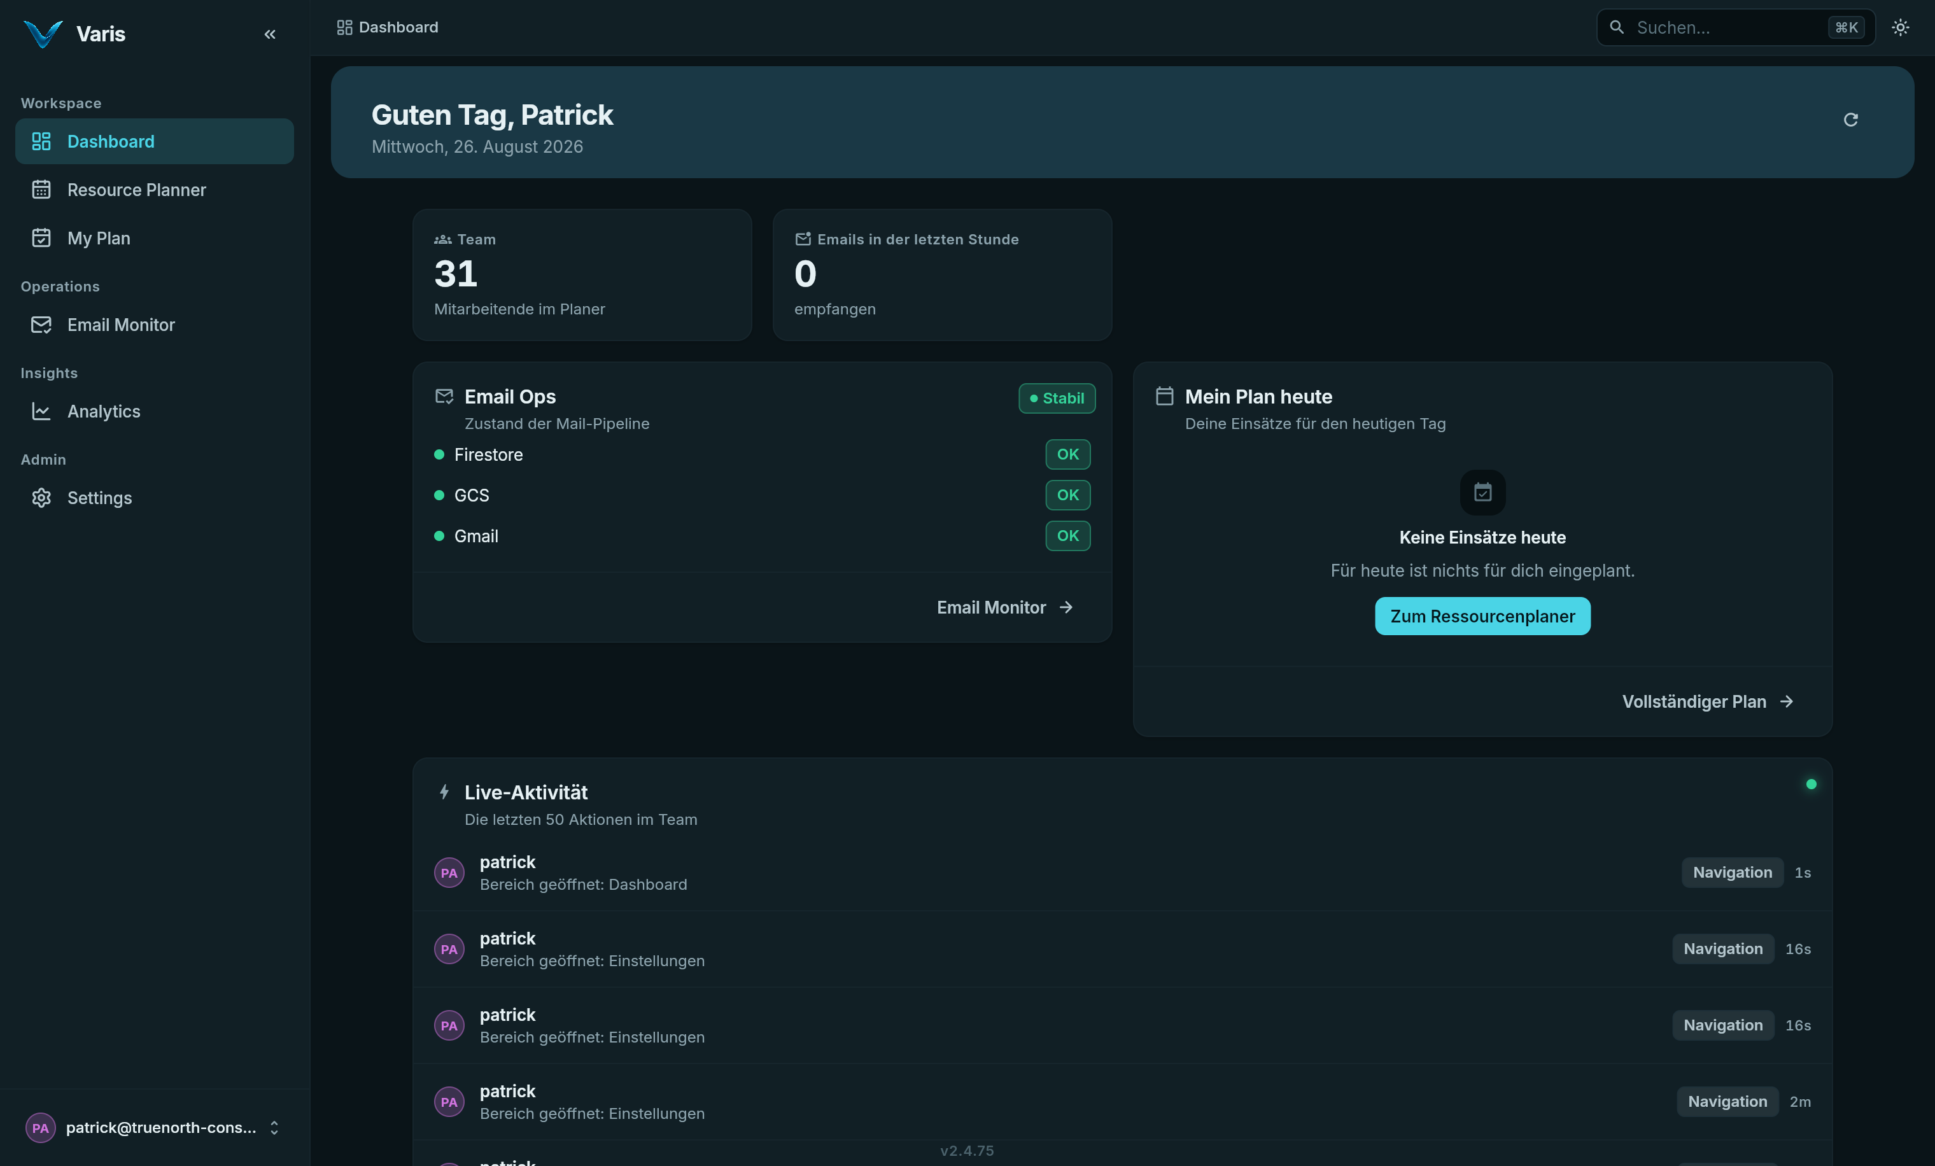1935x1166 pixels.
Task: Click the Navigation tag with 2m timestamp
Action: 1727,1102
